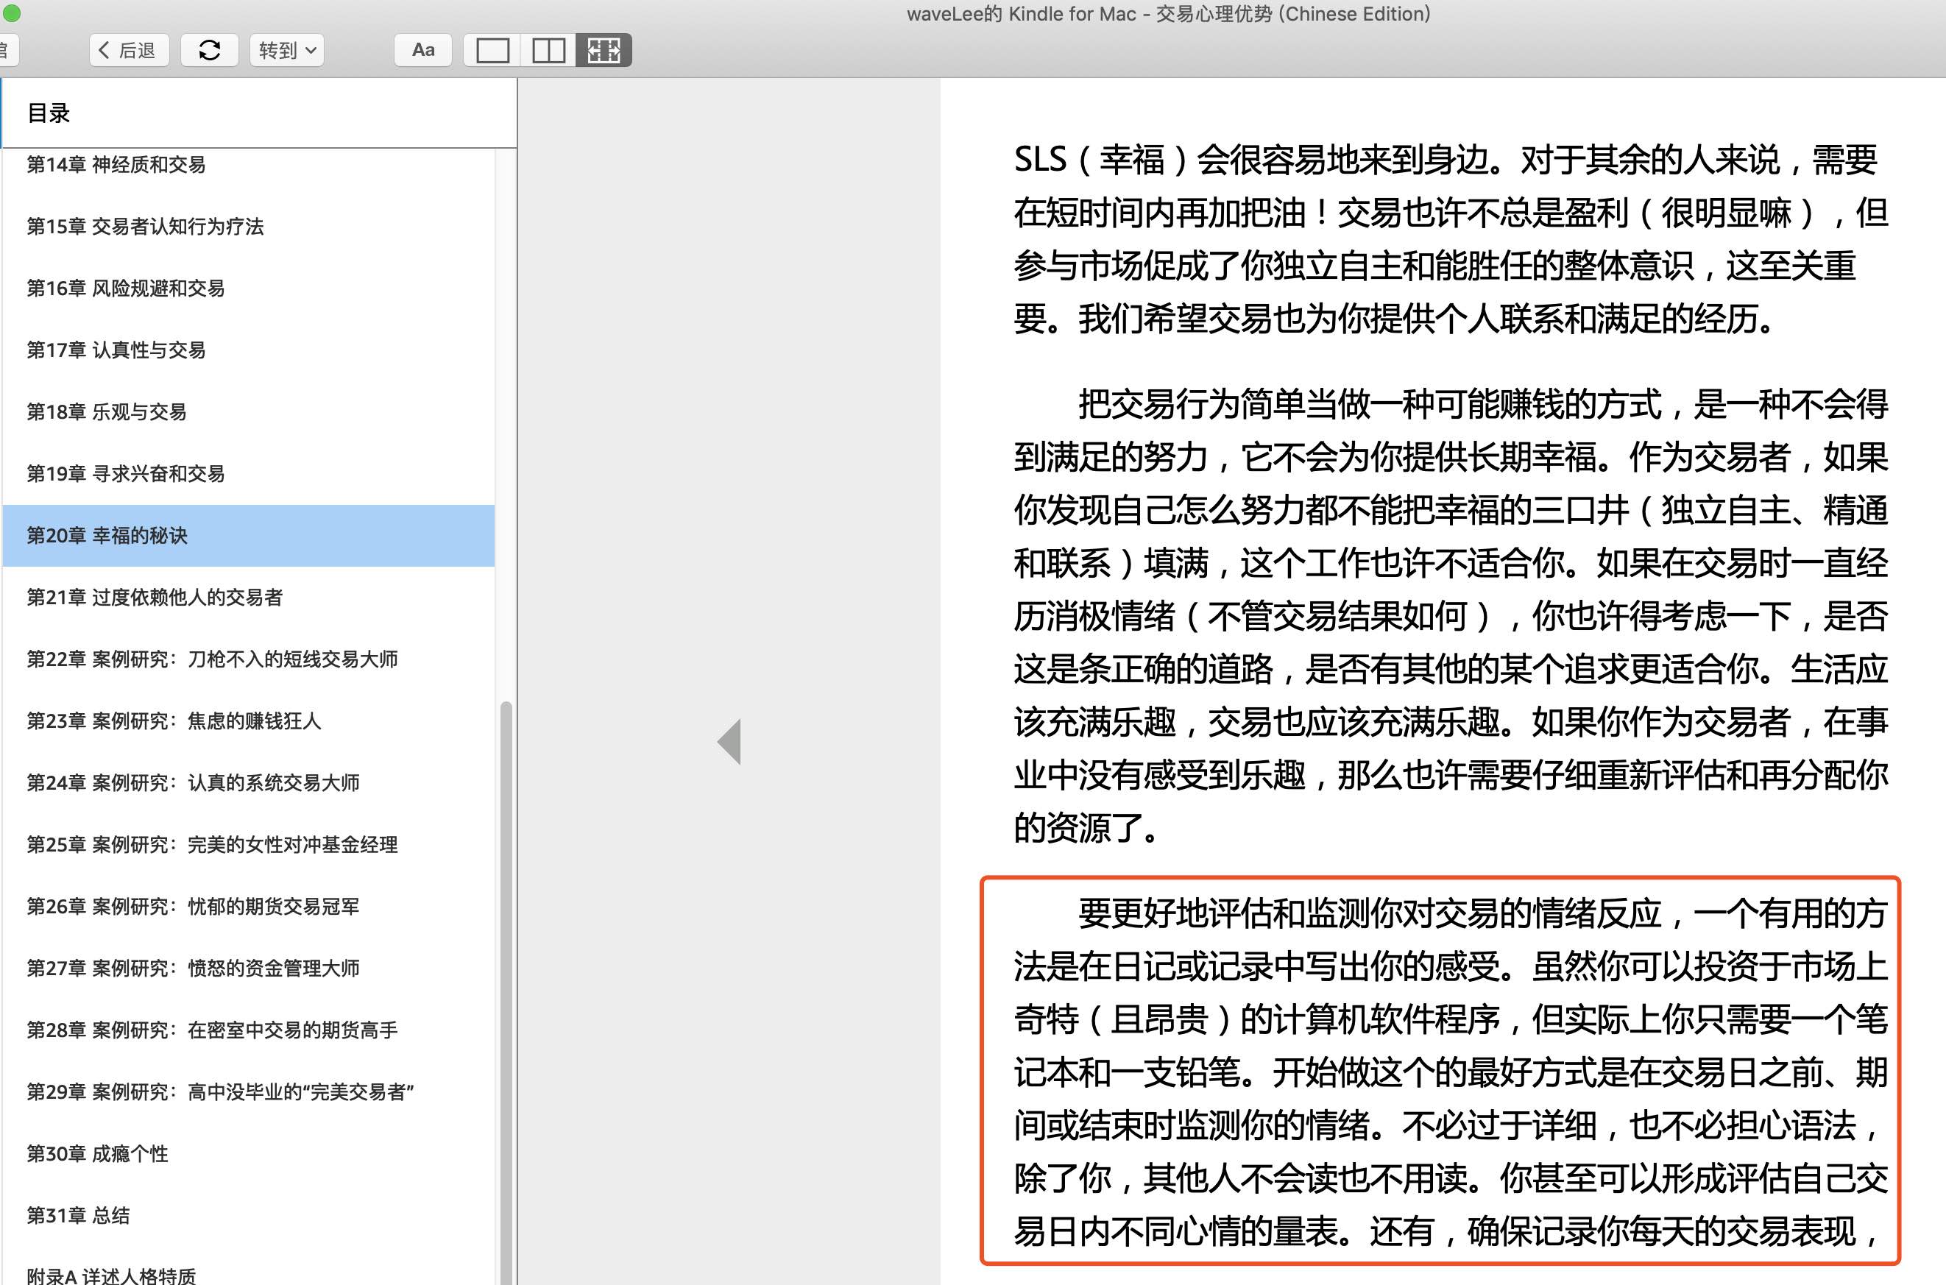Toggle the full-screen view icon
The height and width of the screenshot is (1285, 1946).
point(604,50)
